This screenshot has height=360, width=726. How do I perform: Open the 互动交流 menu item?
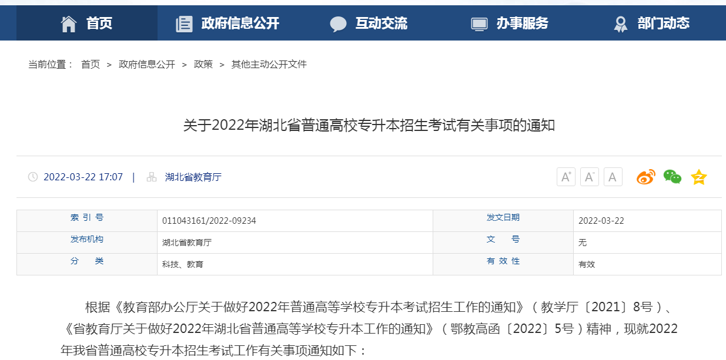[x=381, y=23]
